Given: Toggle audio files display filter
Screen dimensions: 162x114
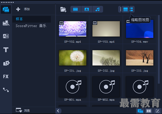Looking at the screenshot, I should pos(97,9).
